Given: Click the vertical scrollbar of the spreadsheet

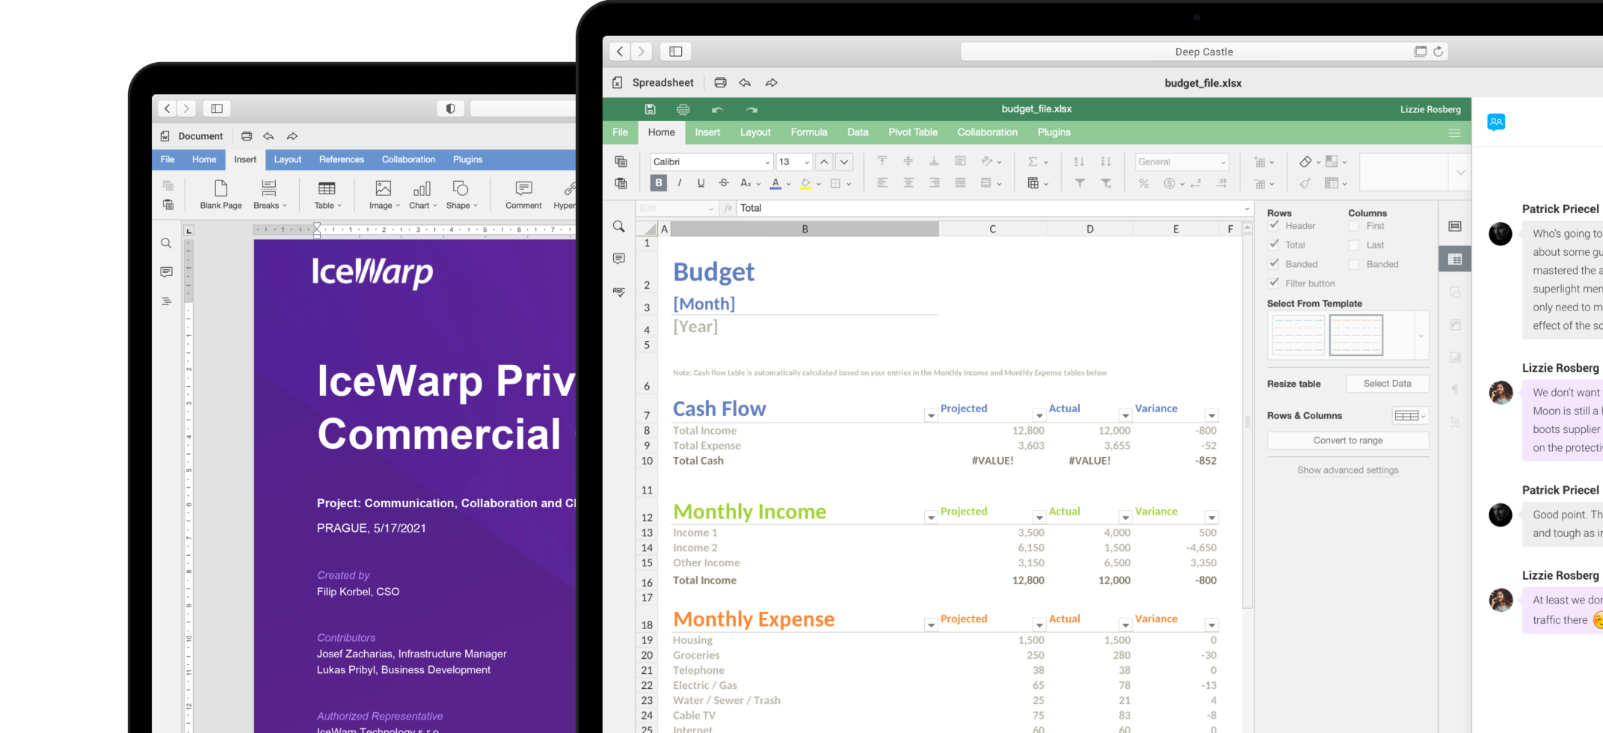Looking at the screenshot, I should coord(1247,421).
